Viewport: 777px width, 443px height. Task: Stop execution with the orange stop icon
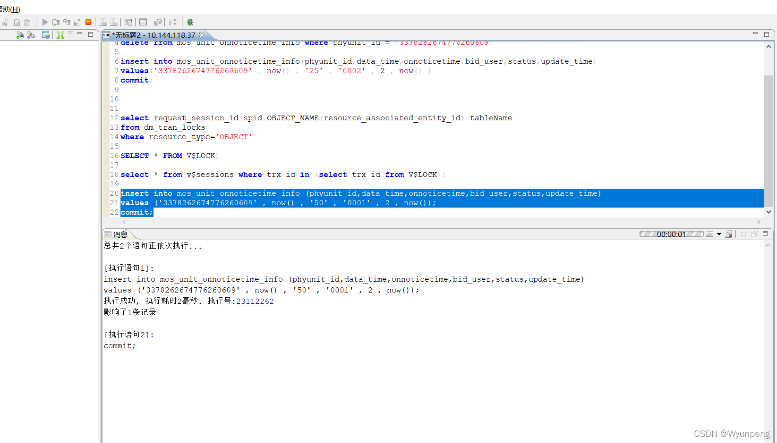88,22
